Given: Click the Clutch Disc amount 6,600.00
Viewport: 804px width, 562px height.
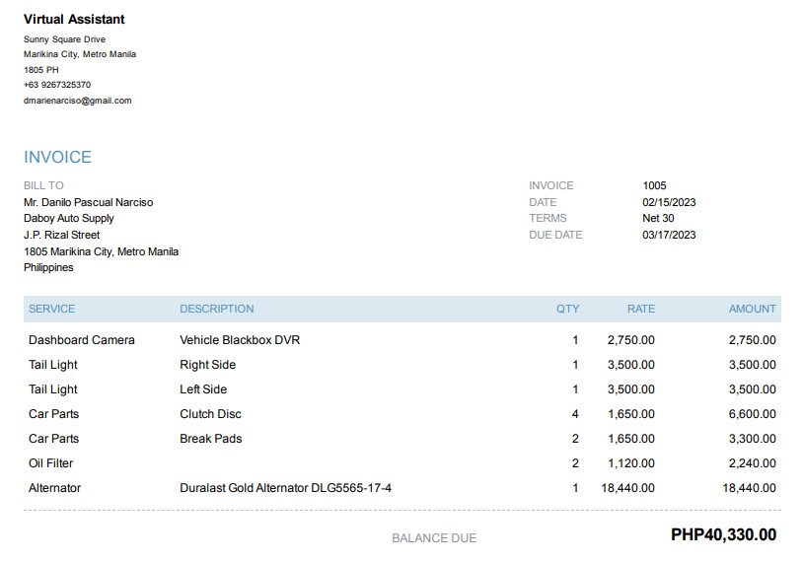Looking at the screenshot, I should (x=753, y=414).
